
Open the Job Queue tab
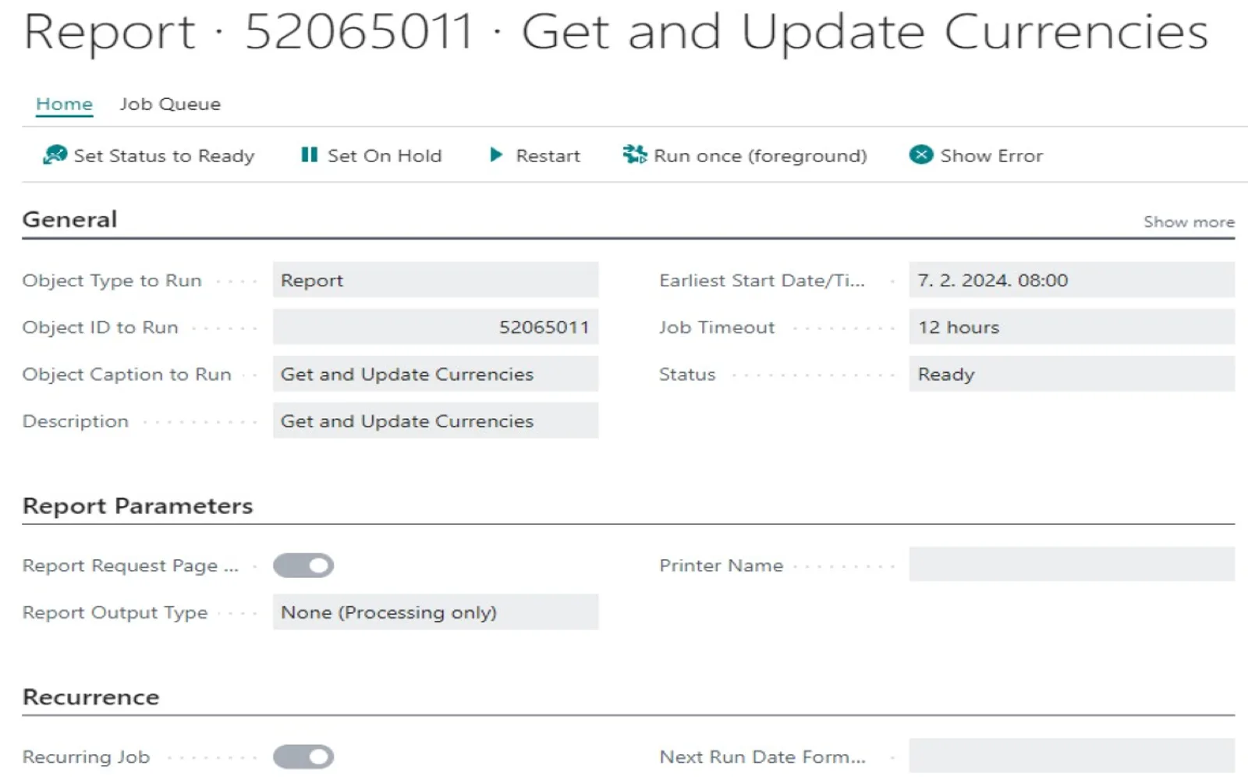point(170,104)
